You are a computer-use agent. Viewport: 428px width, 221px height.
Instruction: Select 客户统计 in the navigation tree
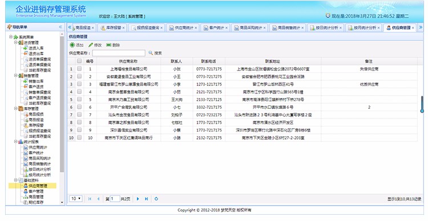point(36,153)
